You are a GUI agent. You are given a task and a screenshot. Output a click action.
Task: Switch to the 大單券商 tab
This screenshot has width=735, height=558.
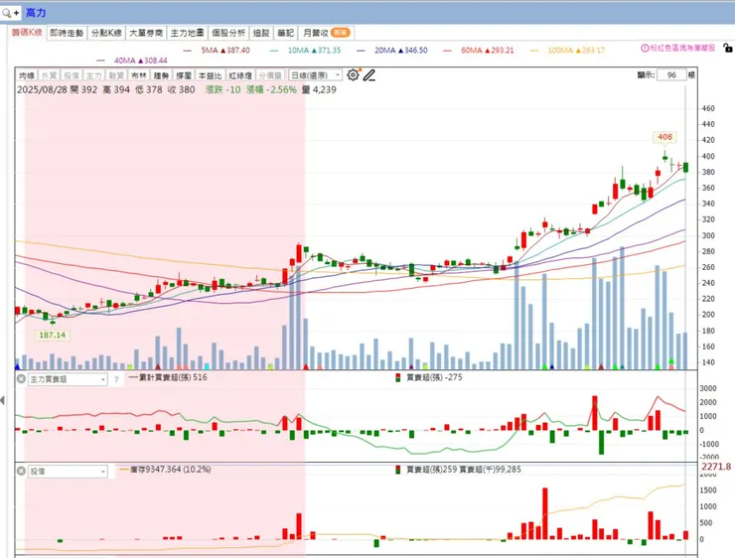coord(146,33)
